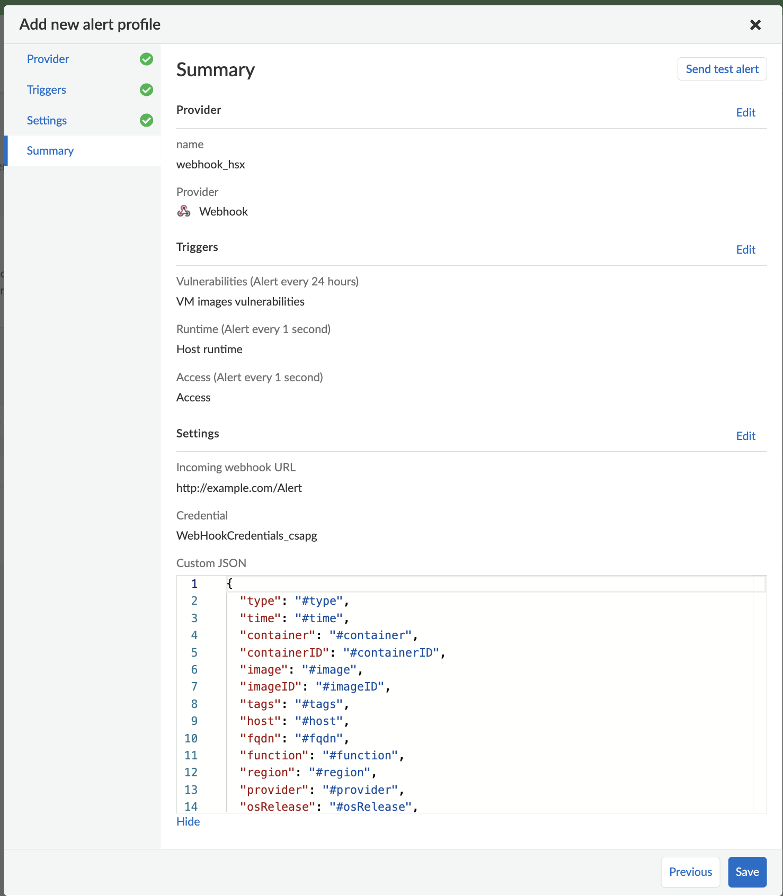Click the Vulnerabilities alert frequency label

(268, 281)
